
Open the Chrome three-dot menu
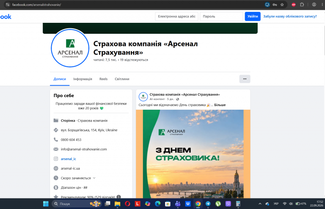(322, 5)
